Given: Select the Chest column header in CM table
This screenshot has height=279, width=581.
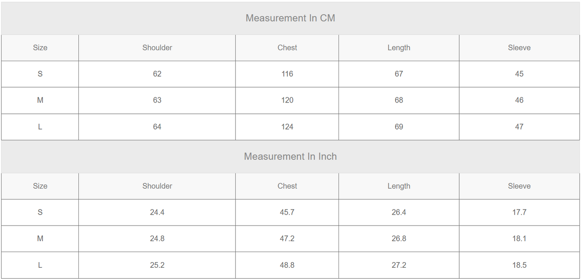Looking at the screenshot, I should click(287, 48).
